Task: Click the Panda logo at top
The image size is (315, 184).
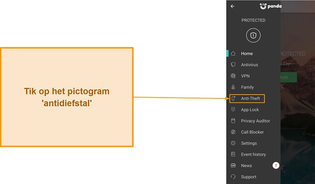Action: tap(270, 6)
